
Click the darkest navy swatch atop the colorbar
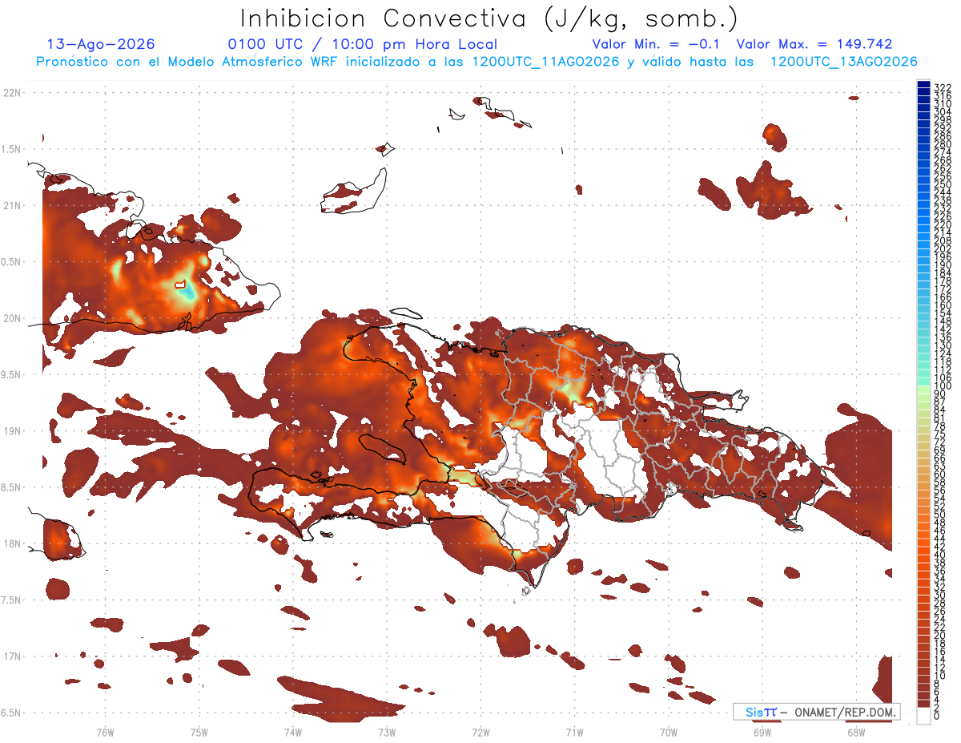coord(923,85)
